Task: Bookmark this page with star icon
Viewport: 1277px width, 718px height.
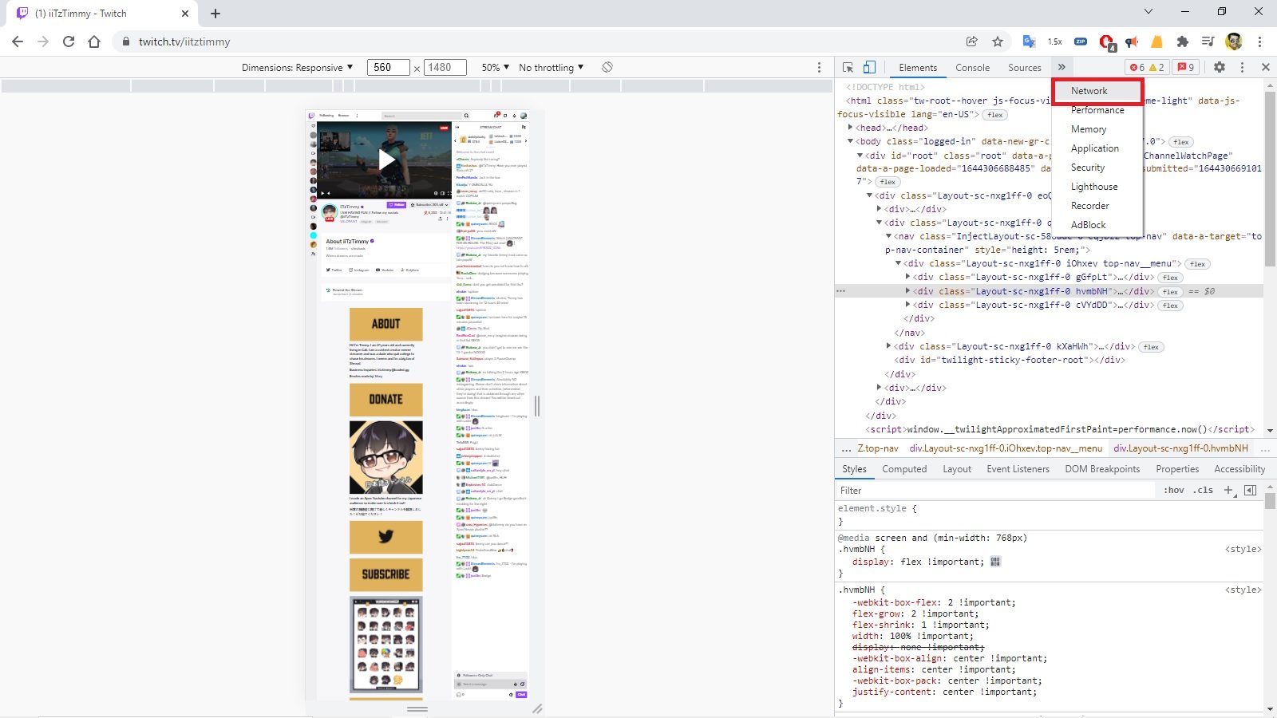Action: 998,41
